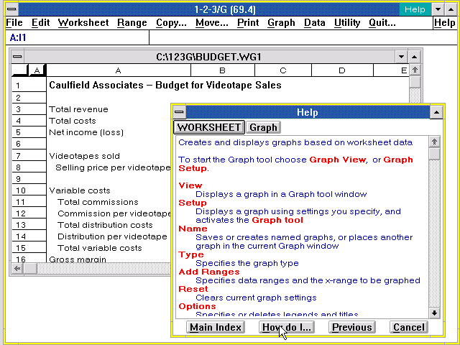Click the WORKSHEET topic button in Help

click(209, 127)
